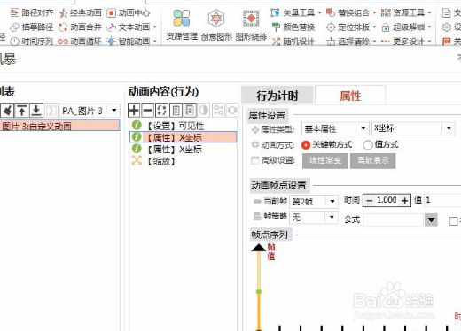461x331 pixels.
Task: Select highlighted 【属性】X坐标 behavior
Action: coord(183,137)
